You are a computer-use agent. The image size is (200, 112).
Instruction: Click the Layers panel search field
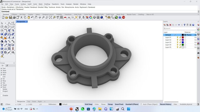click(180, 29)
